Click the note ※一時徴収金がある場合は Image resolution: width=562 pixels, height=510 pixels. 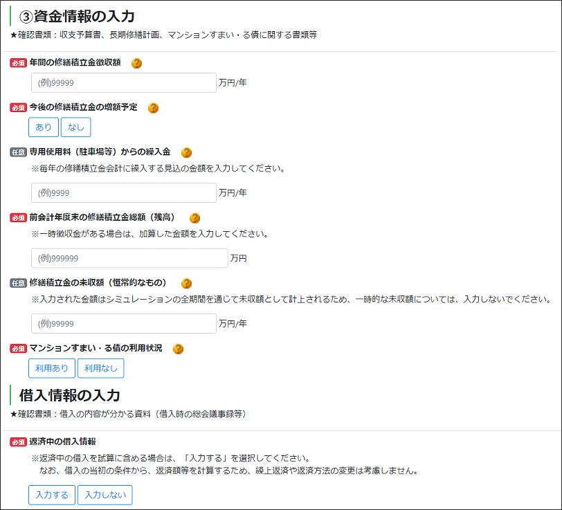click(149, 234)
